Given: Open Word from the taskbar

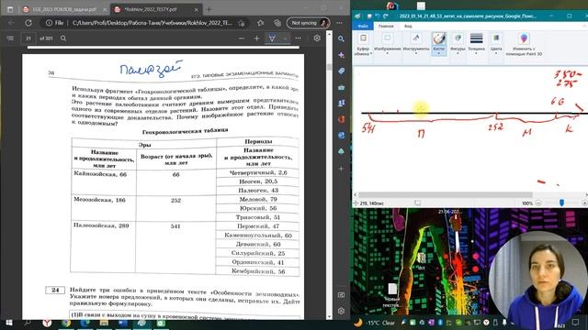Looking at the screenshot, I should click(x=123, y=323).
